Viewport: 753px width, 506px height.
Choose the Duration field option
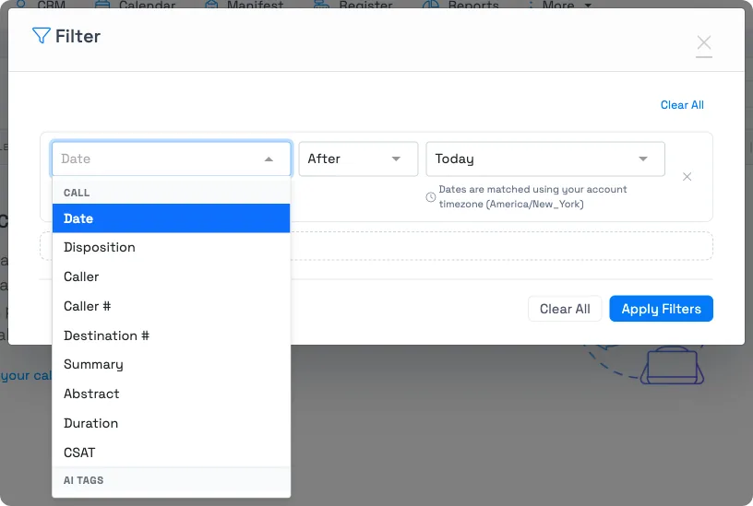(171, 423)
